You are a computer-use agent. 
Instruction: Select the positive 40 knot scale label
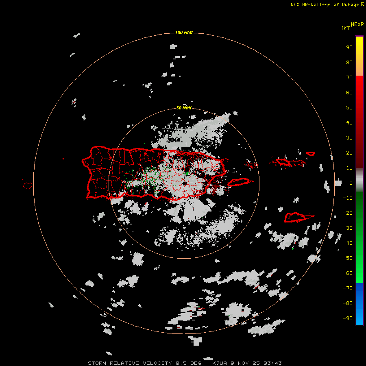[349, 122]
